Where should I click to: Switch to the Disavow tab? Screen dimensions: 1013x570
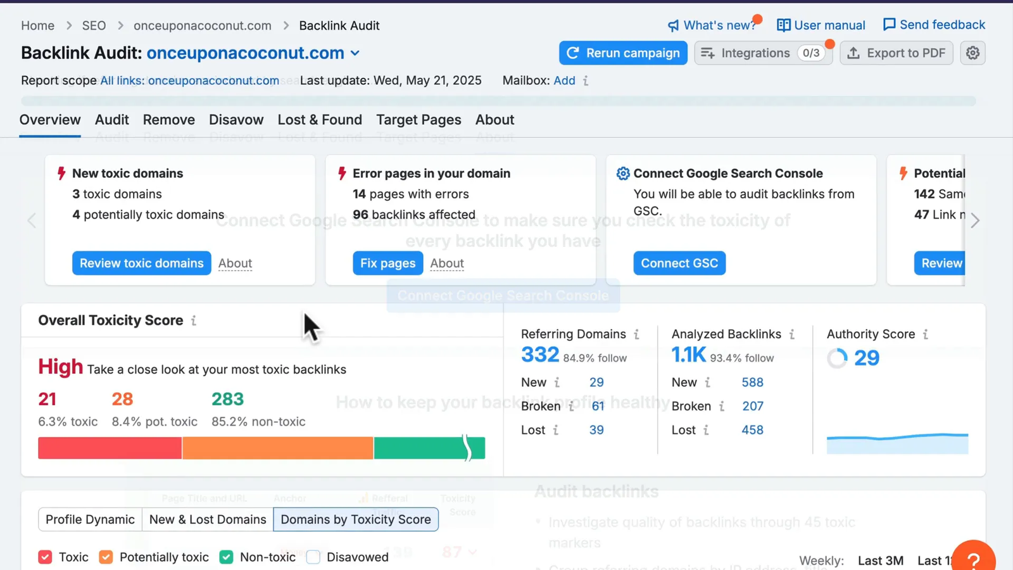(236, 120)
